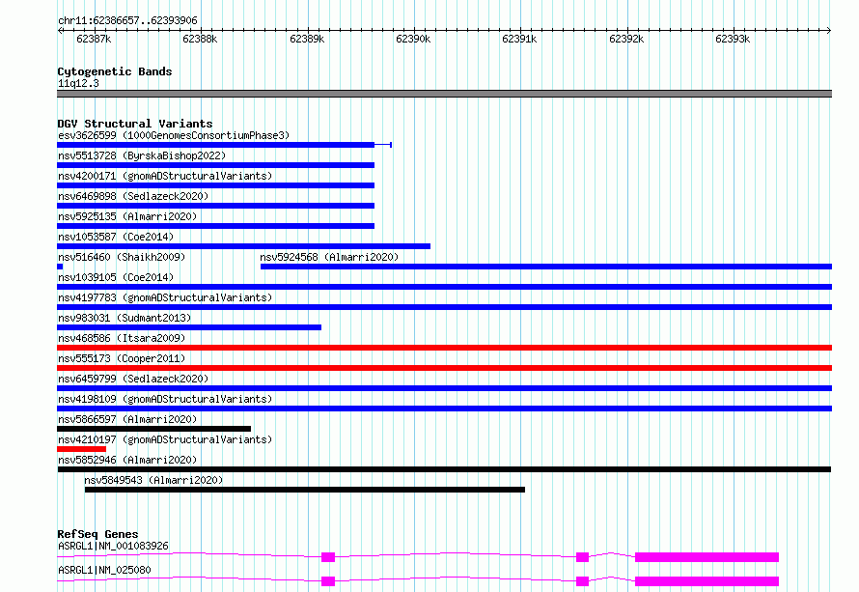Open nsv468586 (Itsara2009) label
The image size is (859, 592).
coord(122,338)
